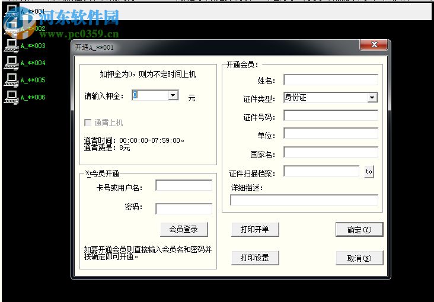
Task: Focus the 密码 input field
Action: coord(184,209)
